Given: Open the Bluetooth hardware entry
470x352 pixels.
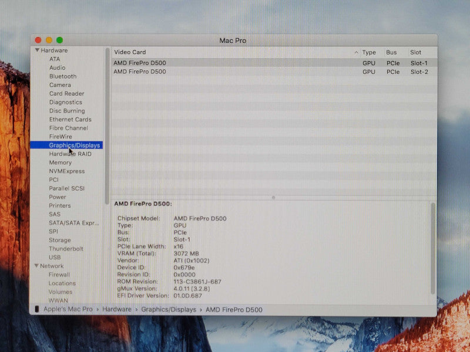Looking at the screenshot, I should 63,76.
